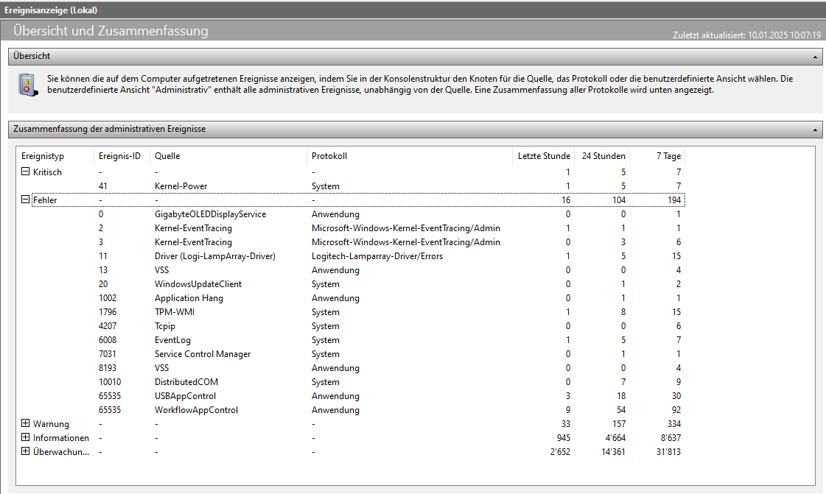
Task: Click the Ereignisanzeige (Lokal) title
Action: click(x=51, y=10)
